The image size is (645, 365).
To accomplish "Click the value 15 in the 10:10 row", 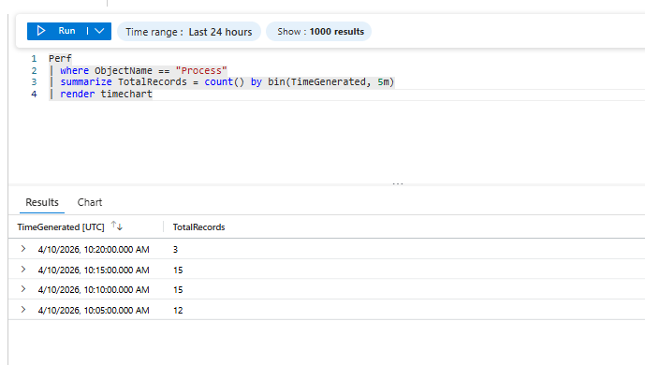I will click(178, 290).
